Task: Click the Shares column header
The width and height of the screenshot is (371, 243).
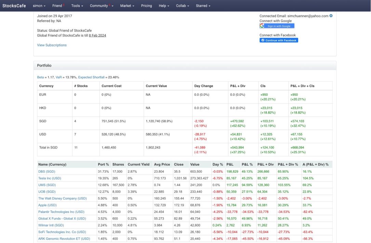Action: tap(118, 164)
